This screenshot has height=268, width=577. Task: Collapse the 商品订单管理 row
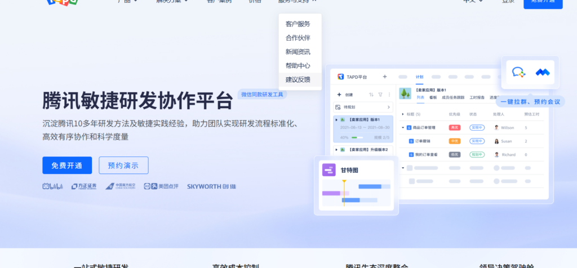click(403, 128)
